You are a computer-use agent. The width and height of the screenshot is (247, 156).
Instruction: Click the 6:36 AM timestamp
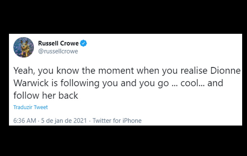(25, 121)
